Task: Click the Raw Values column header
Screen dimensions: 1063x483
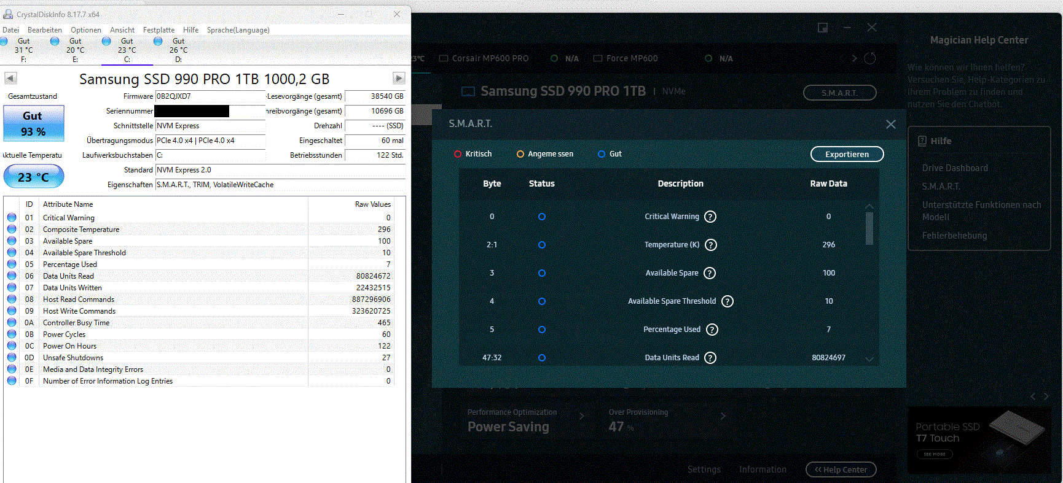Action: tap(372, 204)
